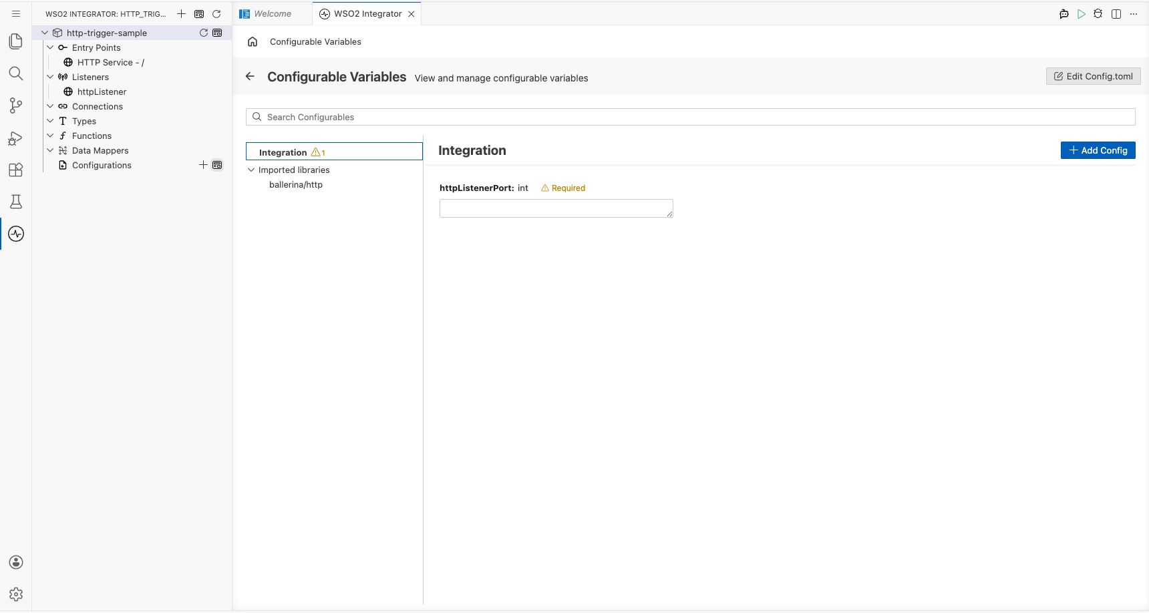Click the plus icon beside Configurations

[203, 165]
